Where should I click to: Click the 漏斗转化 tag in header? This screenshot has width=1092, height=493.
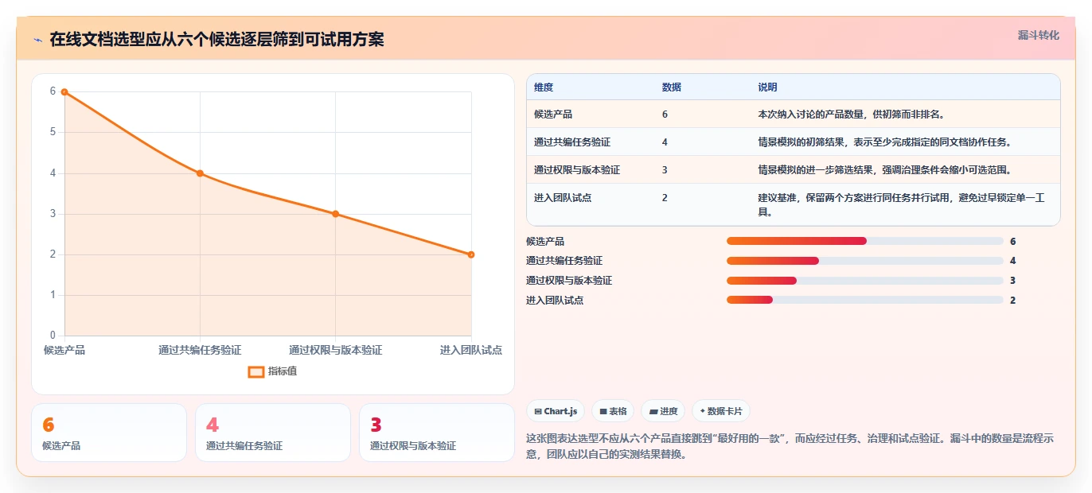[1039, 35]
